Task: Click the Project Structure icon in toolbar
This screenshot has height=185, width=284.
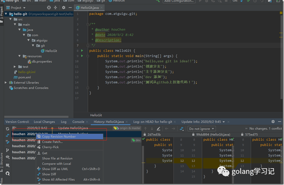Action: [270, 1]
